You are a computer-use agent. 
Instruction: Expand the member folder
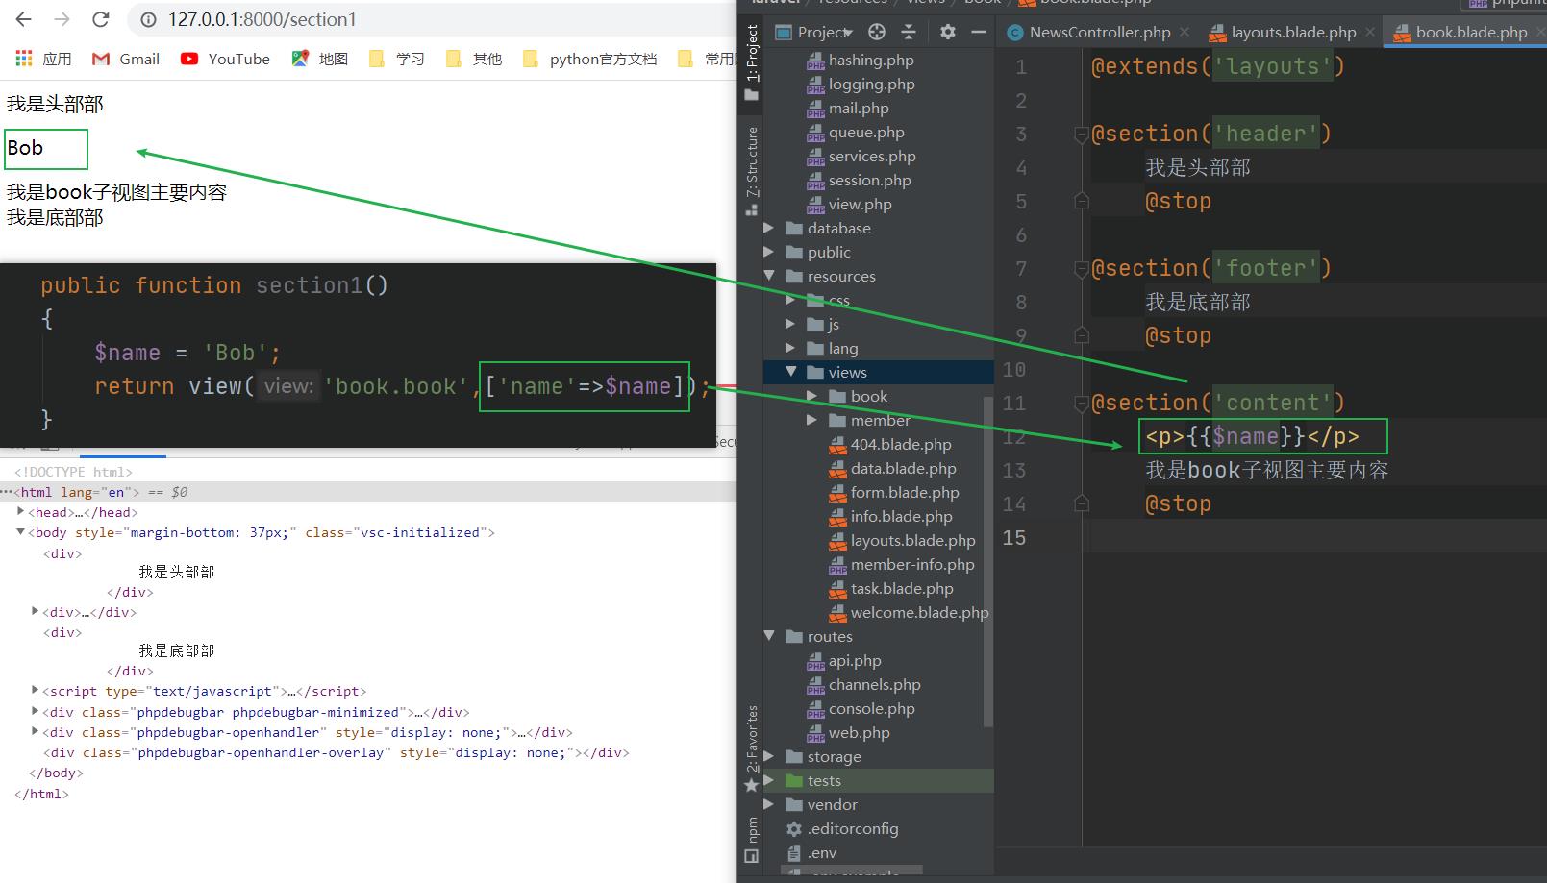point(811,420)
